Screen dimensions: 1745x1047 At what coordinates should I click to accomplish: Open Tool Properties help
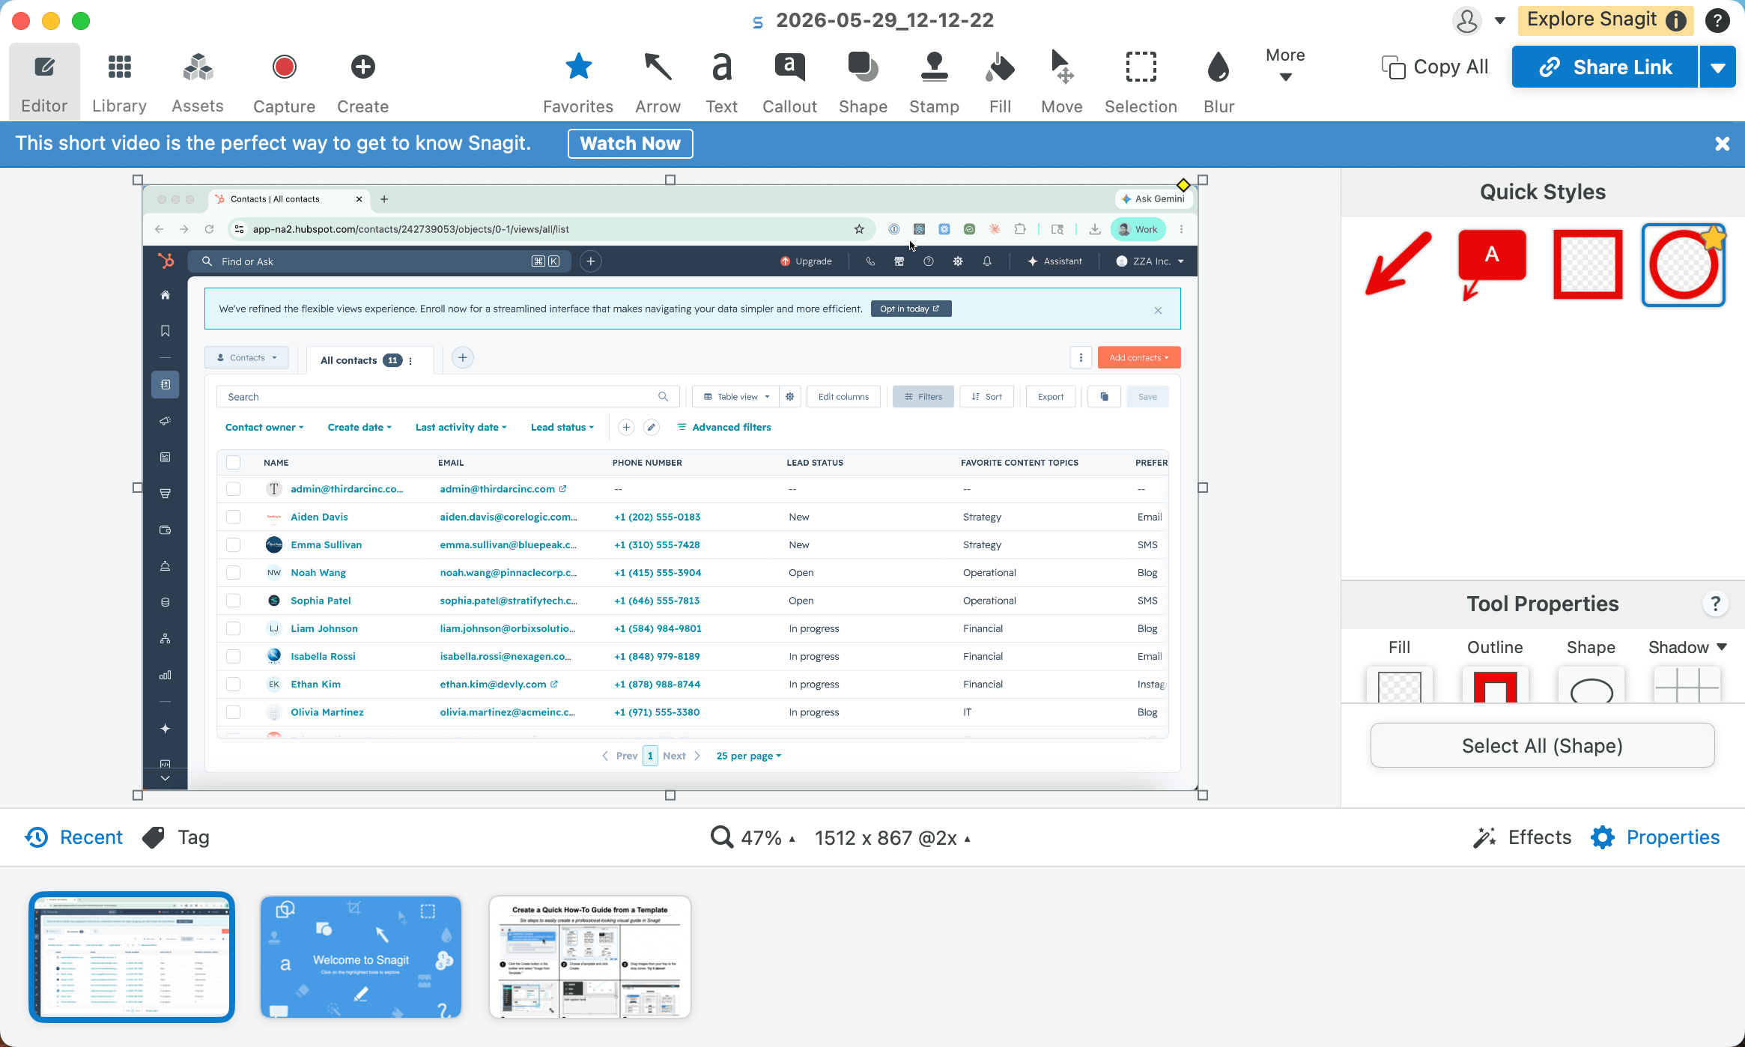click(1715, 603)
